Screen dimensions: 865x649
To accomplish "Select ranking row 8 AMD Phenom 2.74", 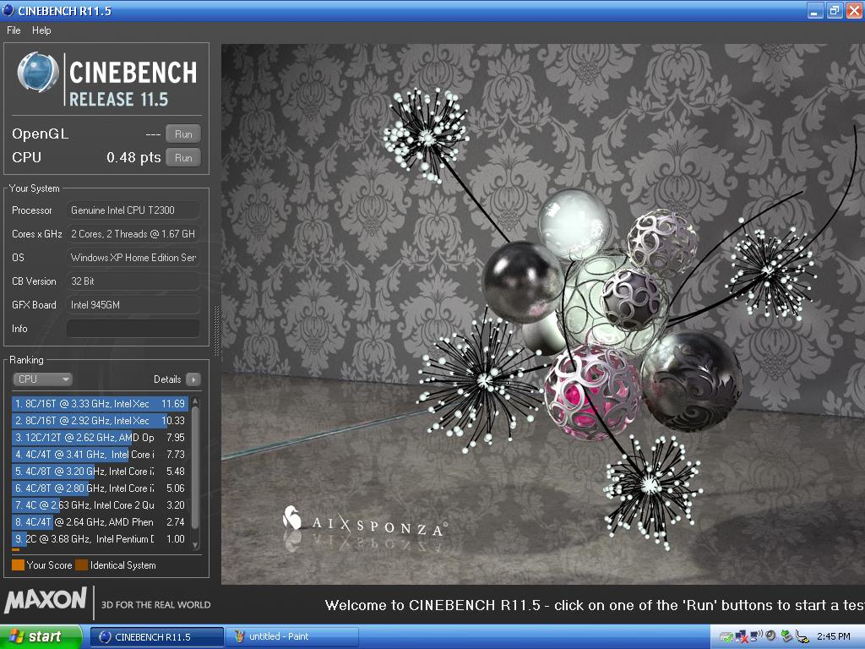I will click(100, 522).
